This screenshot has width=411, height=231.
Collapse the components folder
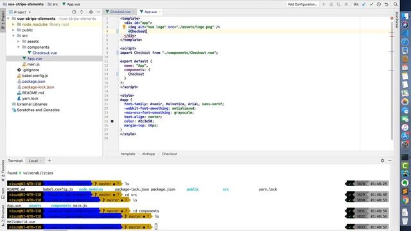pyautogui.click(x=19, y=47)
